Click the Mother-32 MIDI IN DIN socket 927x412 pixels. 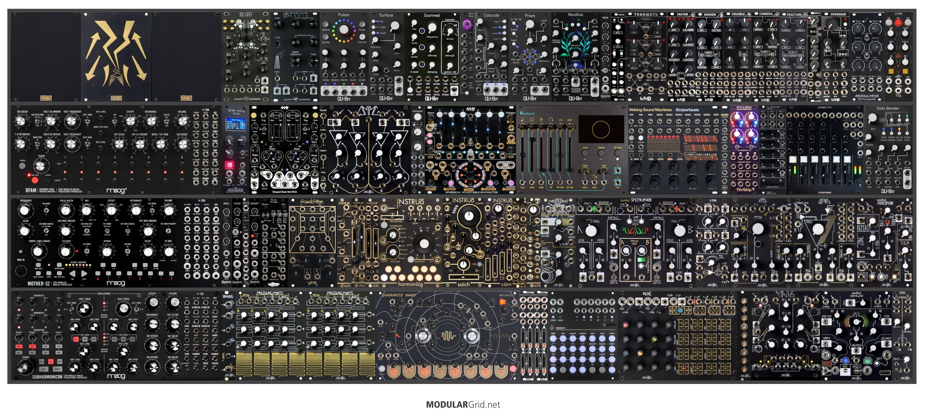(21, 271)
